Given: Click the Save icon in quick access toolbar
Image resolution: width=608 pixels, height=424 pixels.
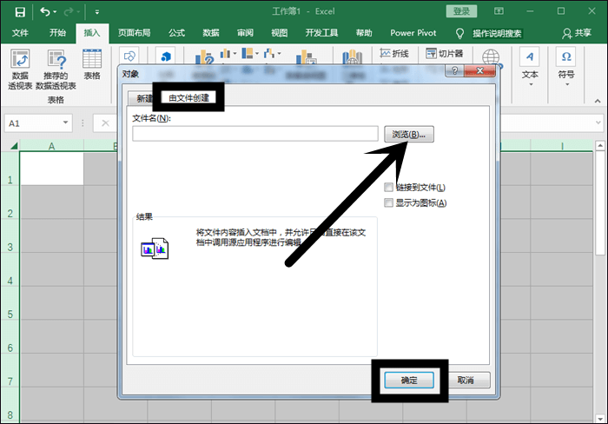Looking at the screenshot, I should (20, 11).
